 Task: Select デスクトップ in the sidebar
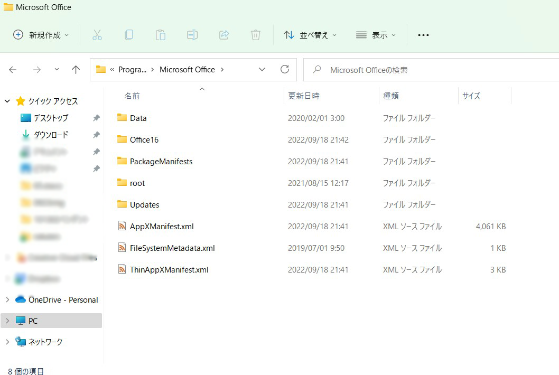(51, 118)
